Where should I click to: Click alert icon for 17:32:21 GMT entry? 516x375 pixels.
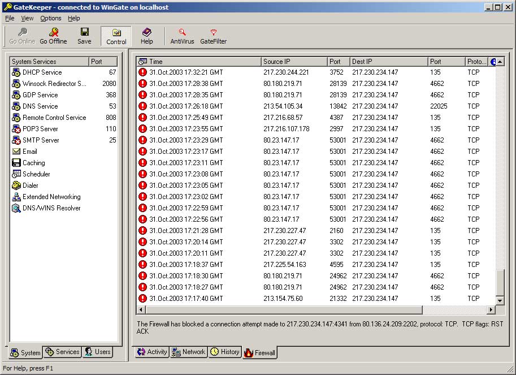tap(142, 72)
